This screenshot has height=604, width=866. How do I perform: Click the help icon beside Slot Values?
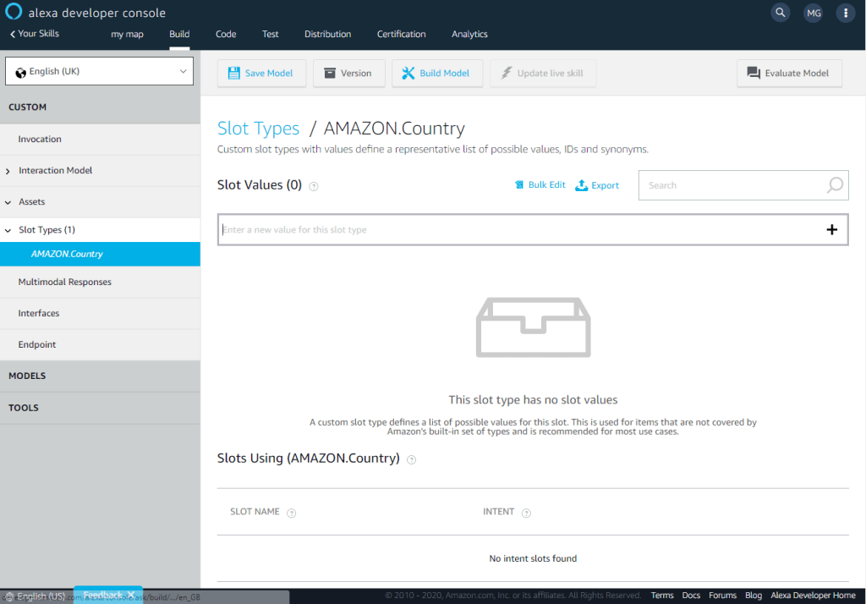pos(314,186)
